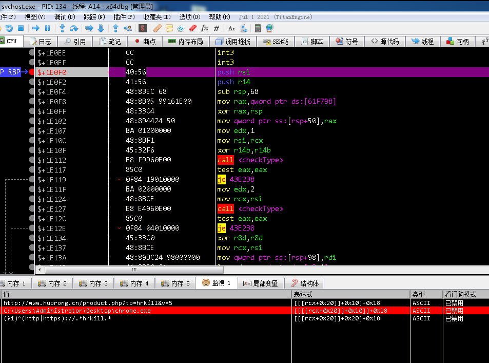The image size is (489, 363).
Task: Open the calculator icon in toolbar
Action: (x=258, y=28)
